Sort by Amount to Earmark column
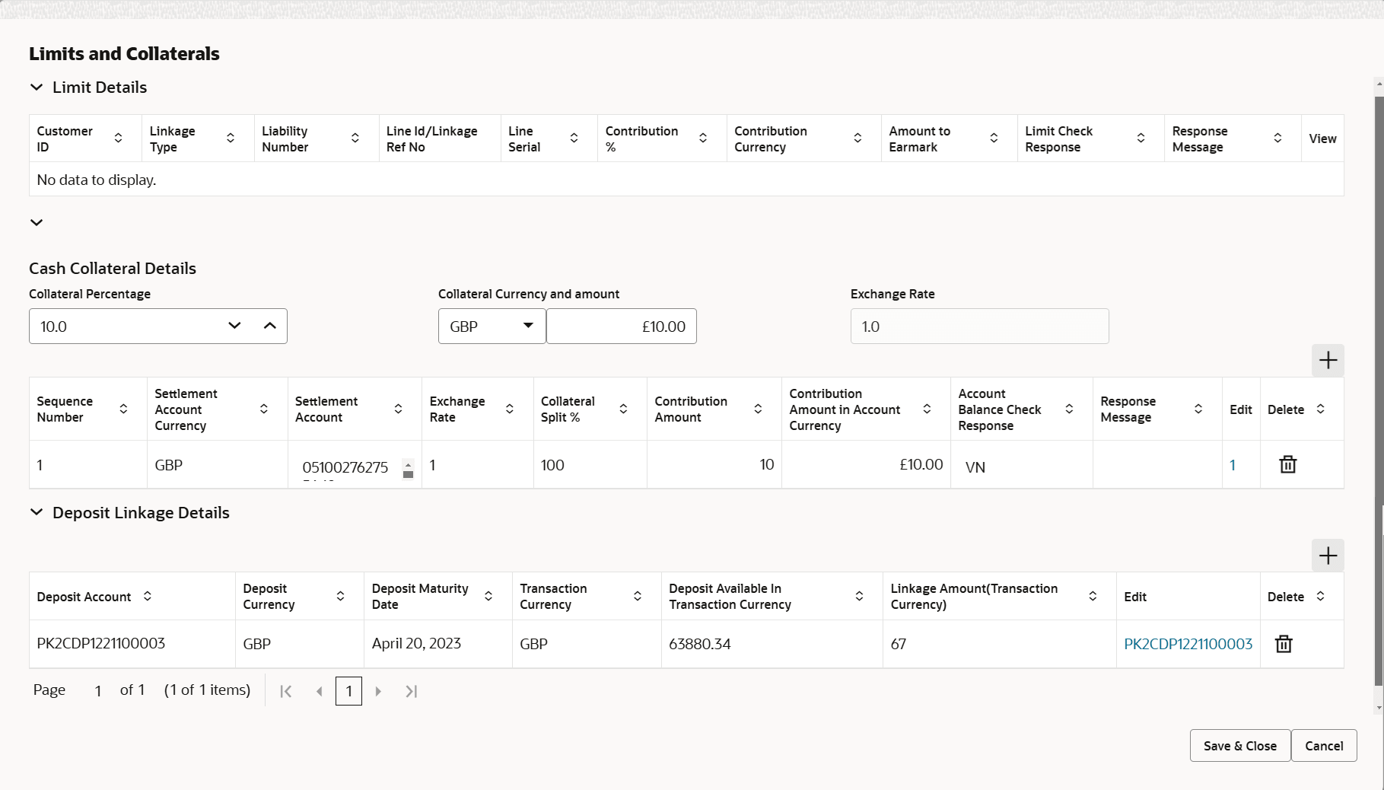The height and width of the screenshot is (790, 1384). tap(994, 138)
